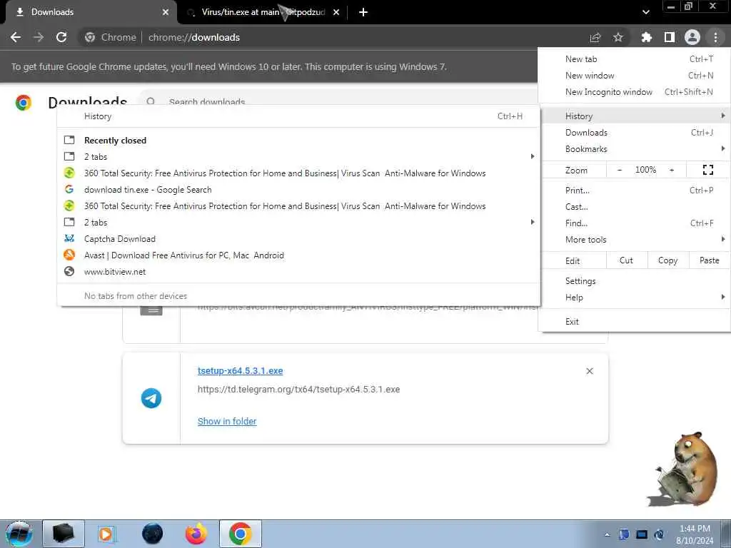Close the Downloads tab
This screenshot has height=548, width=731.
coord(166,12)
